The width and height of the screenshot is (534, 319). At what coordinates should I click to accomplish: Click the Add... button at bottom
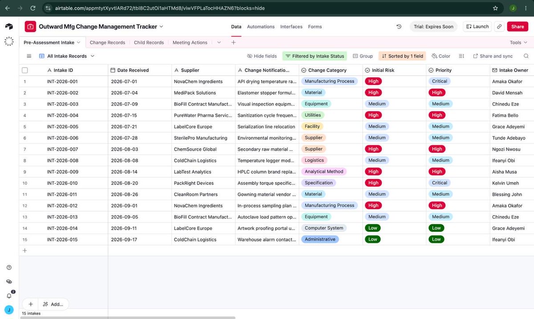coord(53,304)
